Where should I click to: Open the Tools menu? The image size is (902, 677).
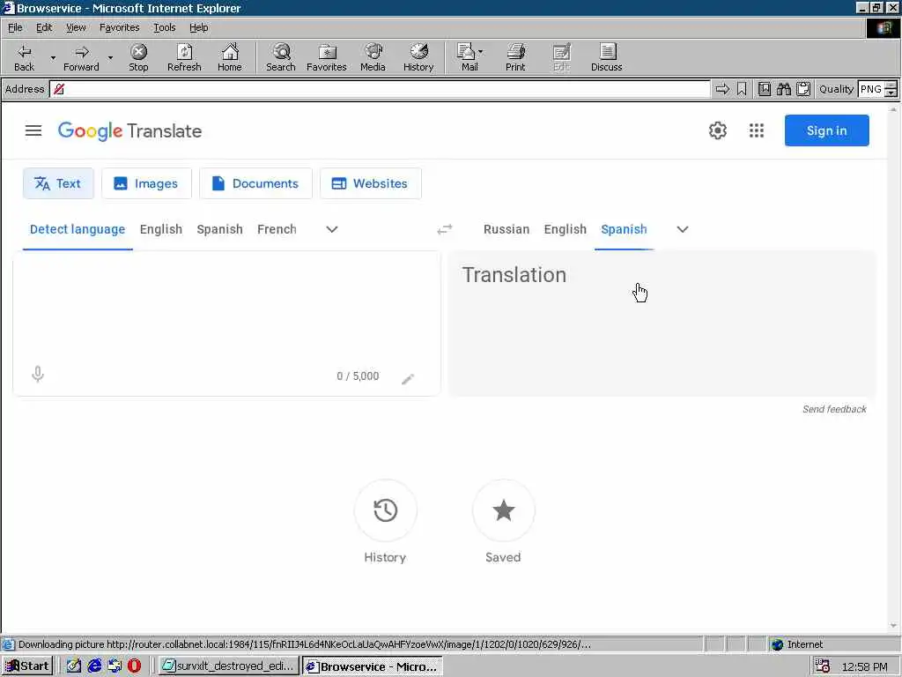164,27
